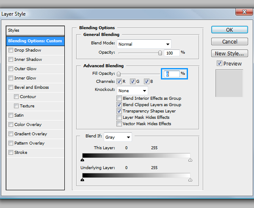Open the Color Overlay settings label
The image size is (254, 208).
28,125
